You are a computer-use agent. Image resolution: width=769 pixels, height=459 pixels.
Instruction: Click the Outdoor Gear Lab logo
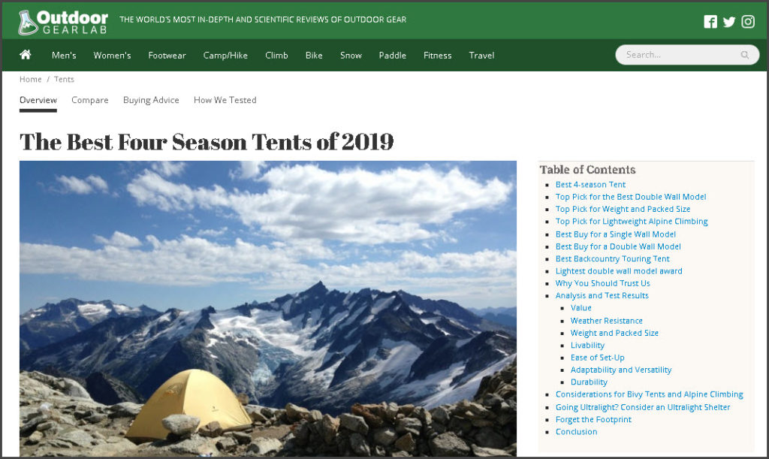pyautogui.click(x=63, y=22)
